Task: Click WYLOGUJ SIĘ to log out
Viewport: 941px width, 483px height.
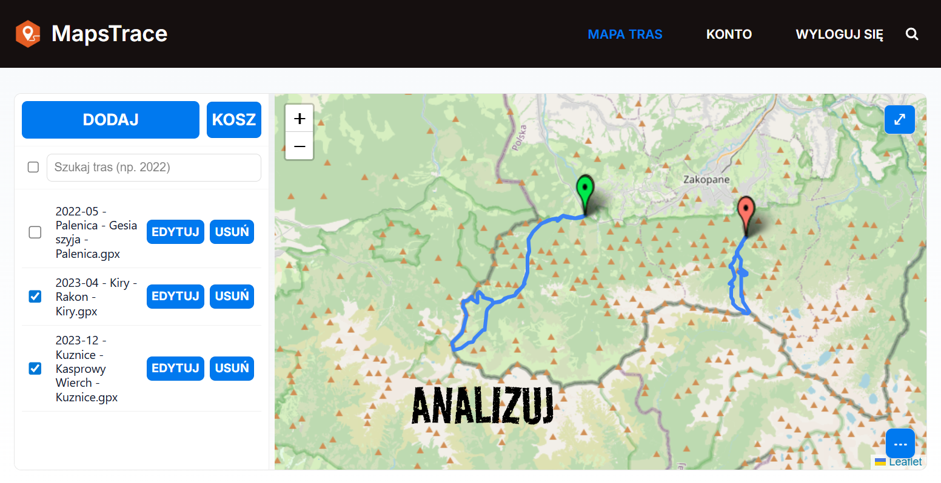Action: [x=839, y=34]
